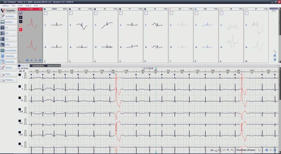Click the second red V beat label in strip
The width and height of the screenshot is (281, 154).
point(242,75)
